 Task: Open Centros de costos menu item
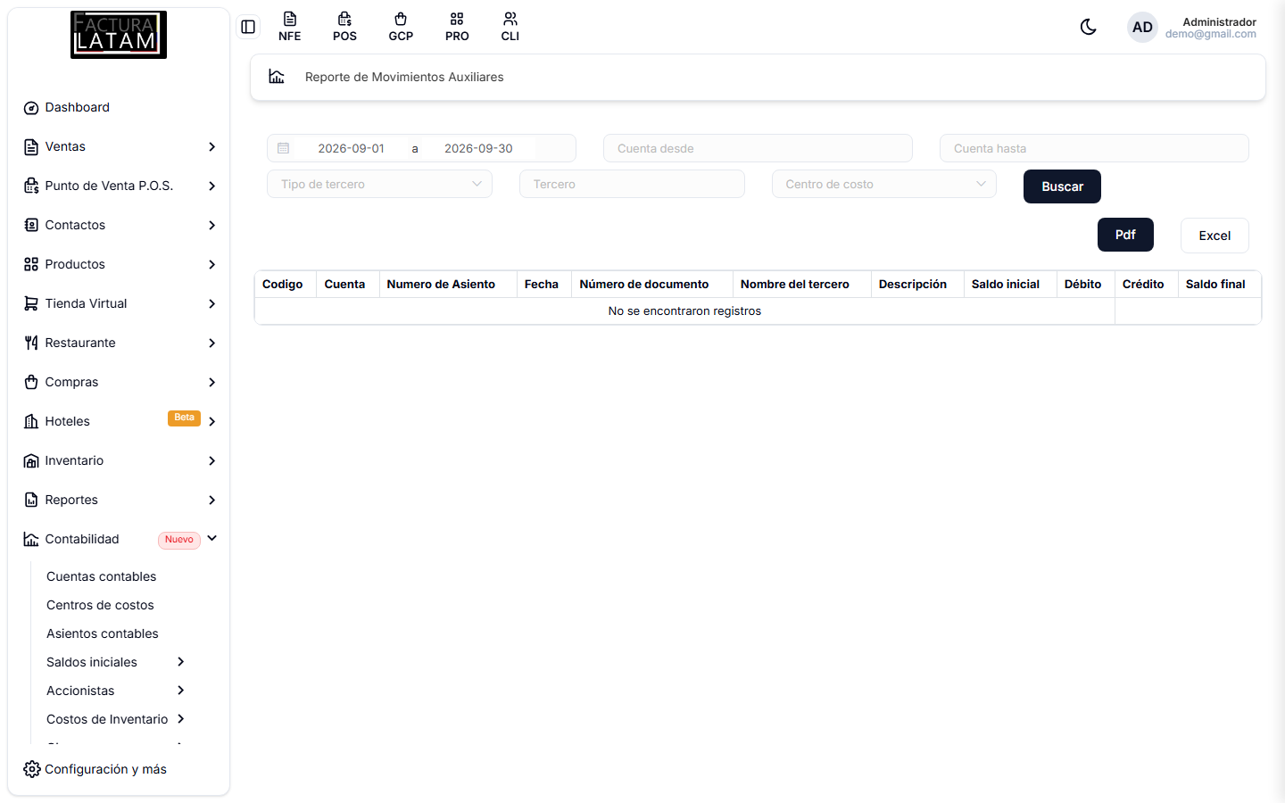[x=100, y=605]
